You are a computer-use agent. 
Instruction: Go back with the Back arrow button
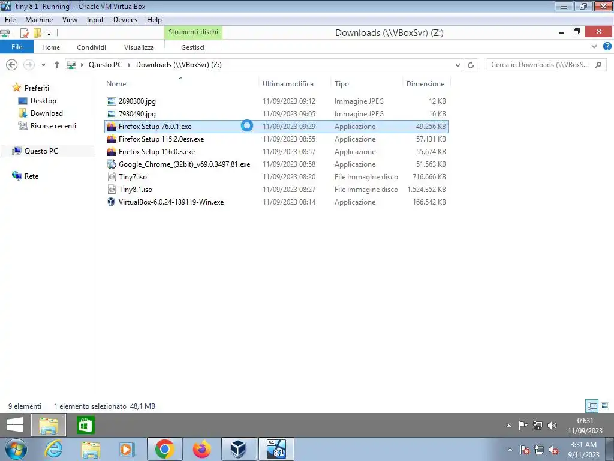coord(12,65)
